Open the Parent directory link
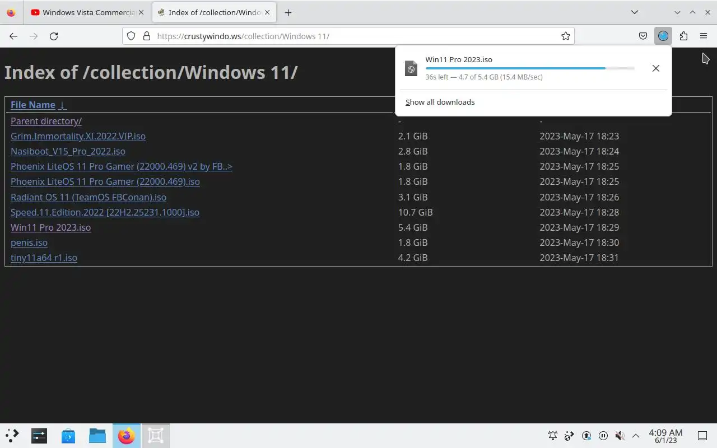This screenshot has height=448, width=717. click(x=46, y=121)
